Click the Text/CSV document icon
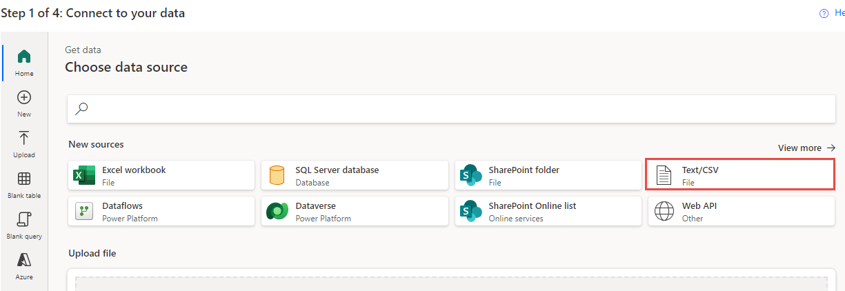845x291 pixels. 664,175
